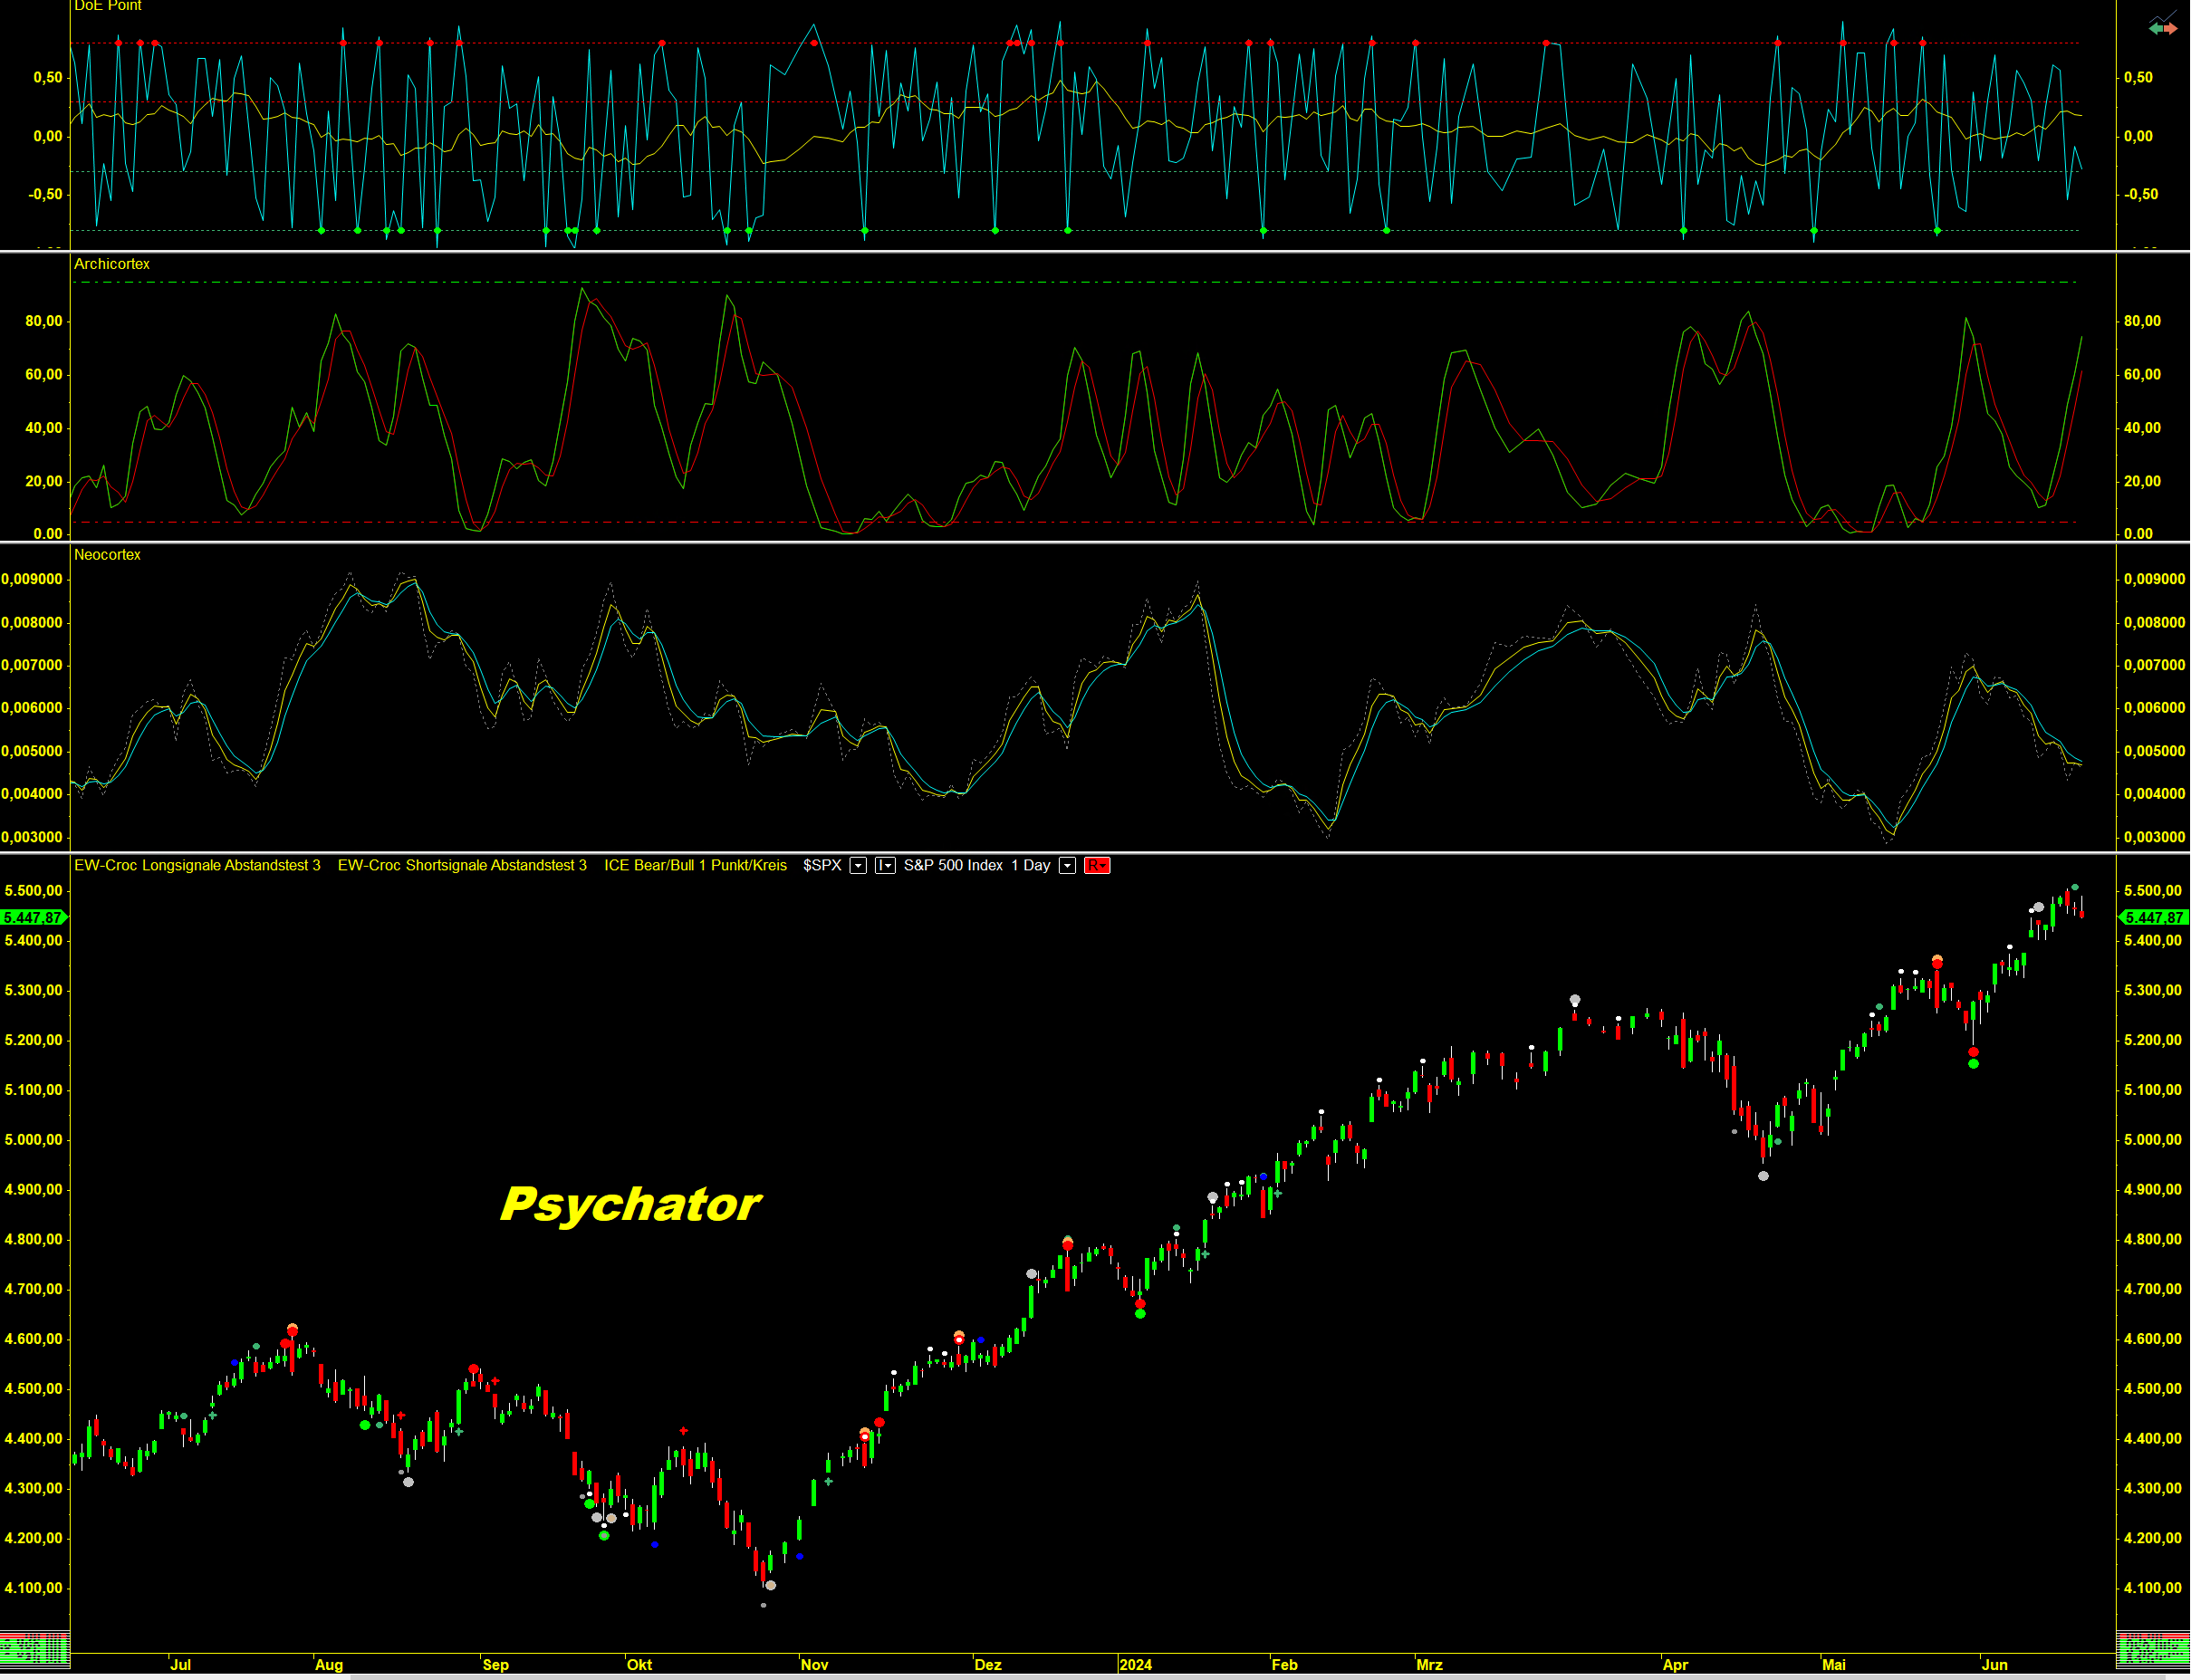Open the $SPX symbol dropdown arrow

858,866
